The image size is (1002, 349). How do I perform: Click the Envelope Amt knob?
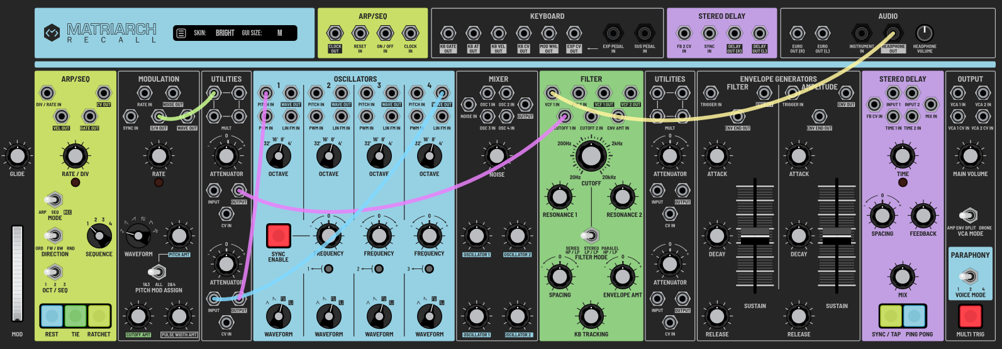coord(623,276)
